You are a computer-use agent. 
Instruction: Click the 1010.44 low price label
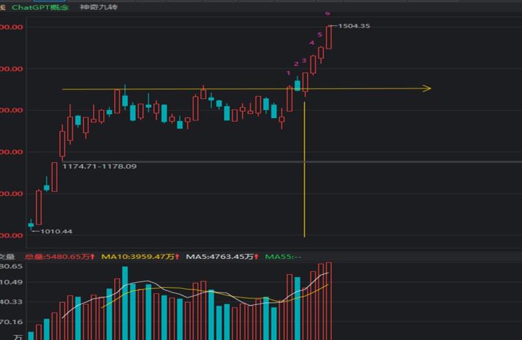coord(56,231)
